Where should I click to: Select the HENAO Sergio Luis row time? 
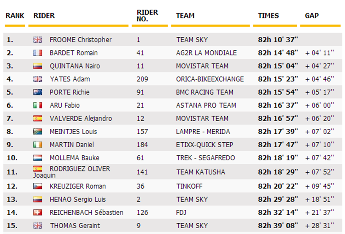278,199
